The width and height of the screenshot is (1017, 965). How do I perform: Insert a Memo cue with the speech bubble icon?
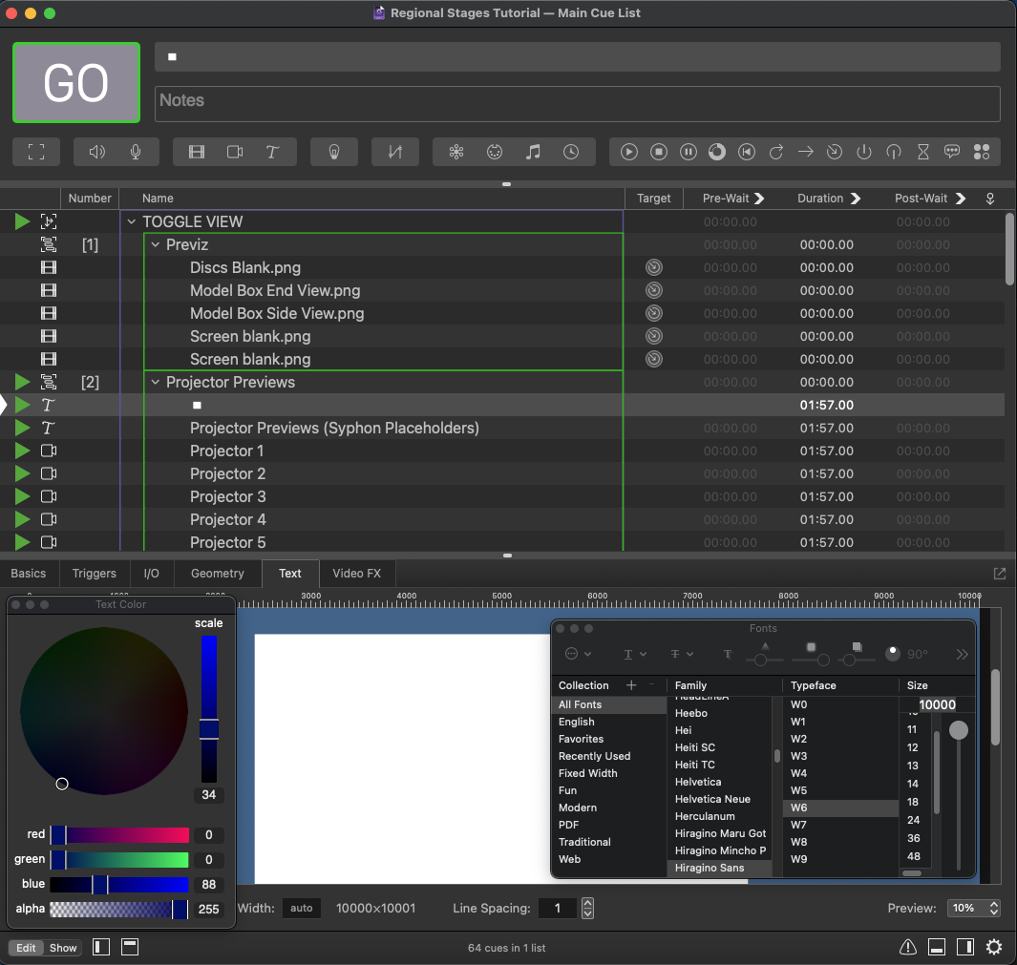point(952,152)
